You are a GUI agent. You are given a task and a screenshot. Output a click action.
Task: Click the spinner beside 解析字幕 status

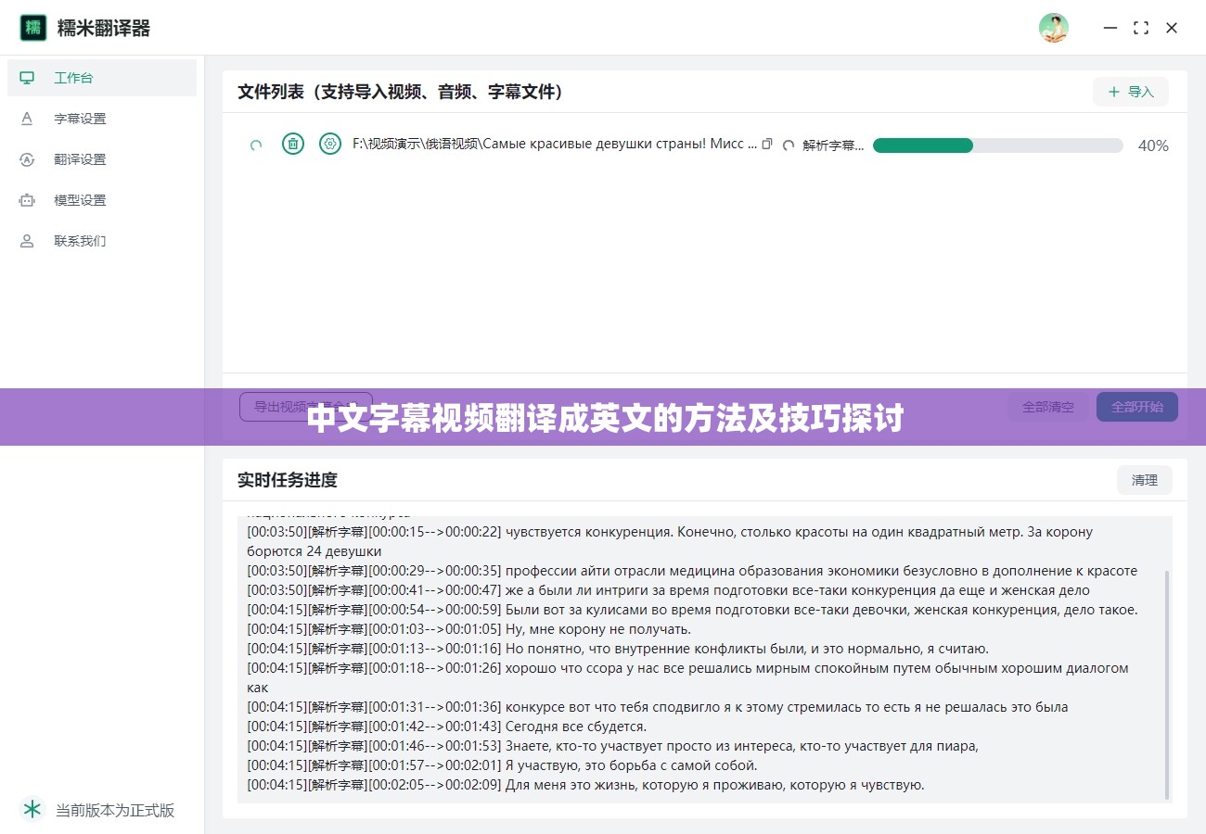click(789, 145)
